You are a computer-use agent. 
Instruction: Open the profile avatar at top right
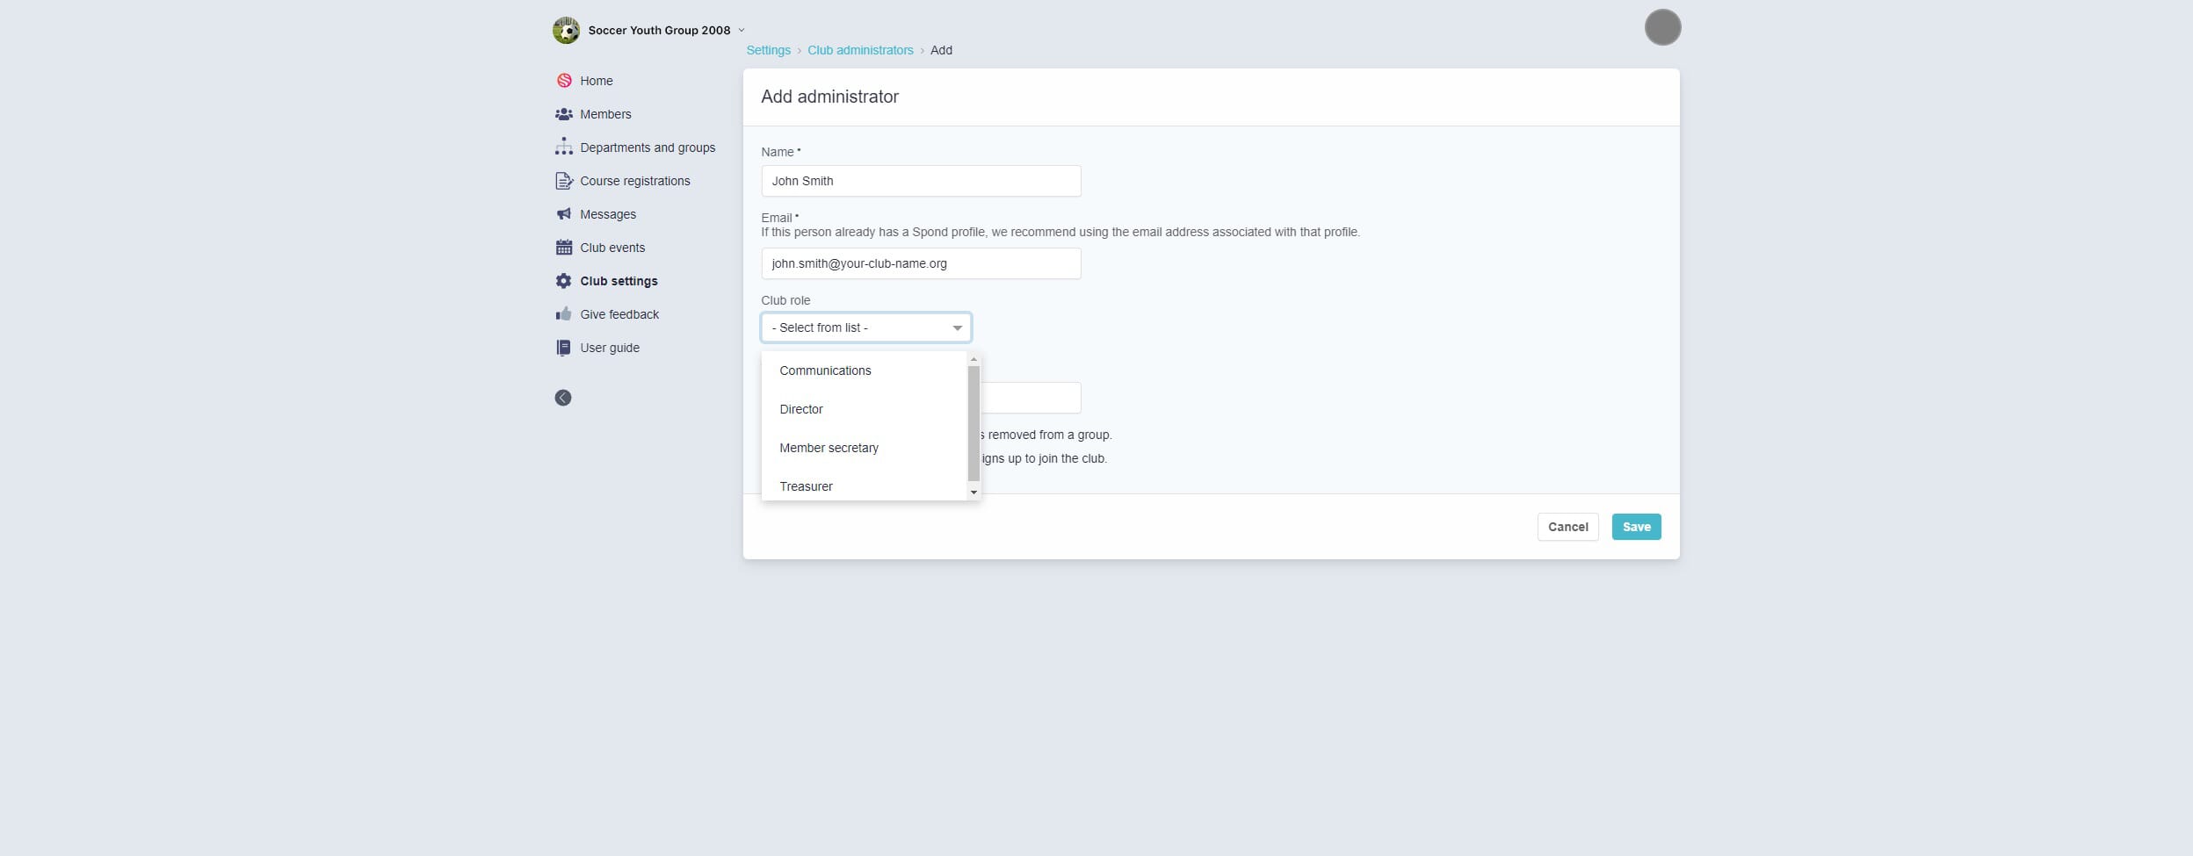click(1662, 27)
